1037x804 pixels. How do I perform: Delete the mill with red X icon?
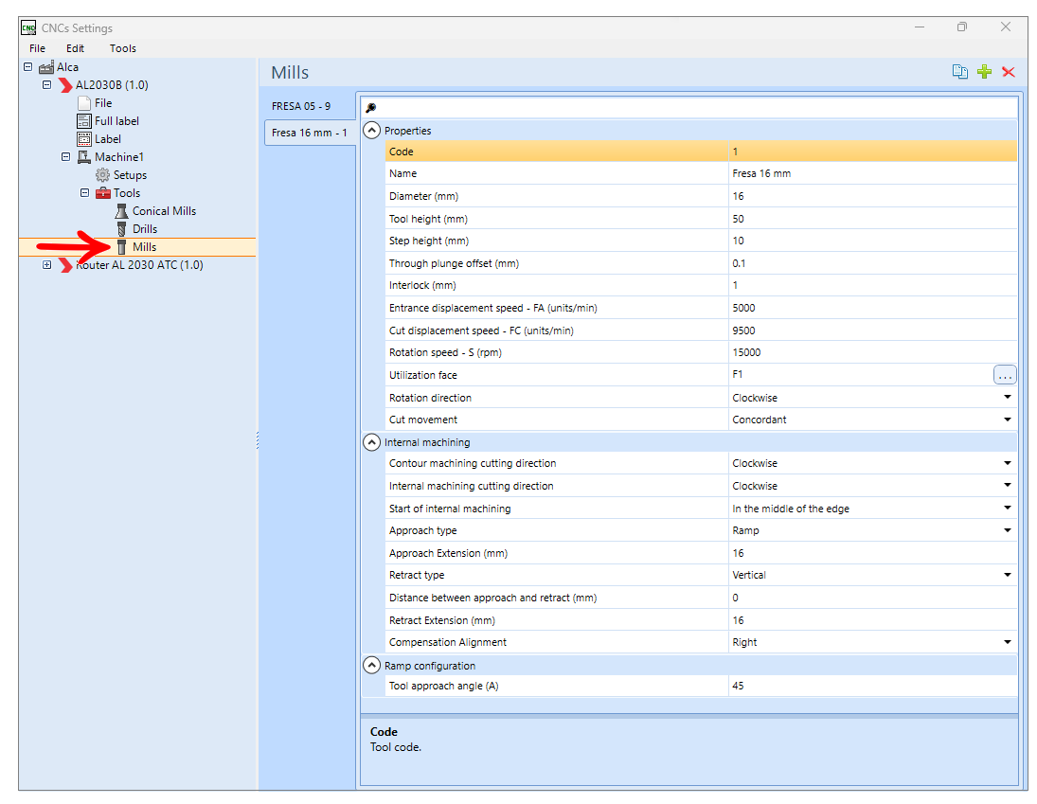pyautogui.click(x=1008, y=72)
